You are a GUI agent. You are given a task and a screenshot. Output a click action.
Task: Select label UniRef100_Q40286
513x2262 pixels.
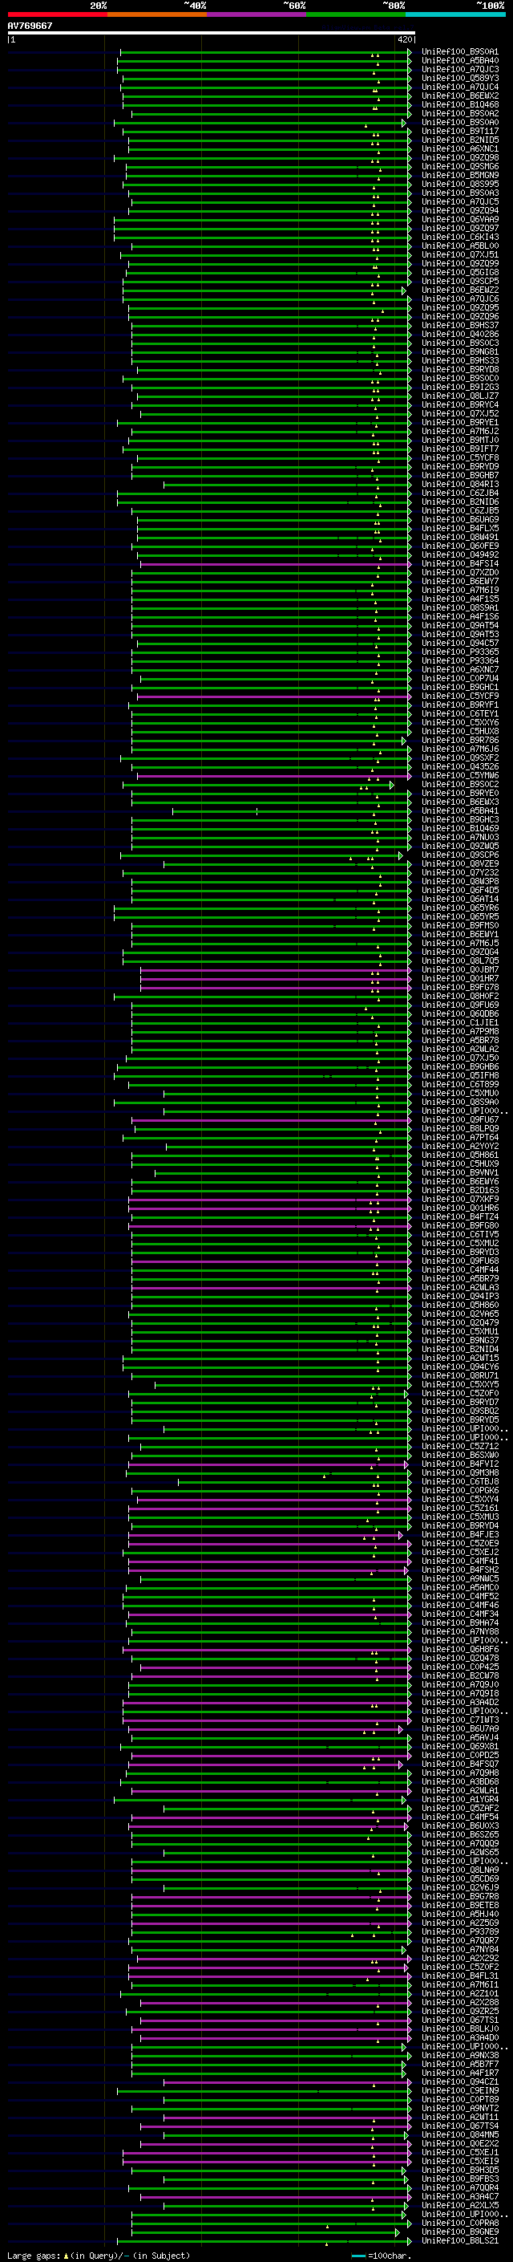(459, 335)
